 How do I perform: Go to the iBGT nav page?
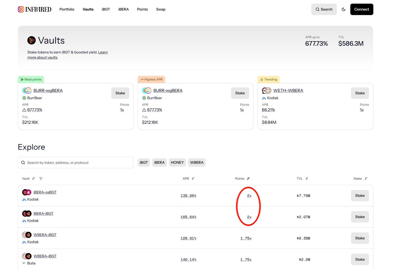(x=106, y=9)
